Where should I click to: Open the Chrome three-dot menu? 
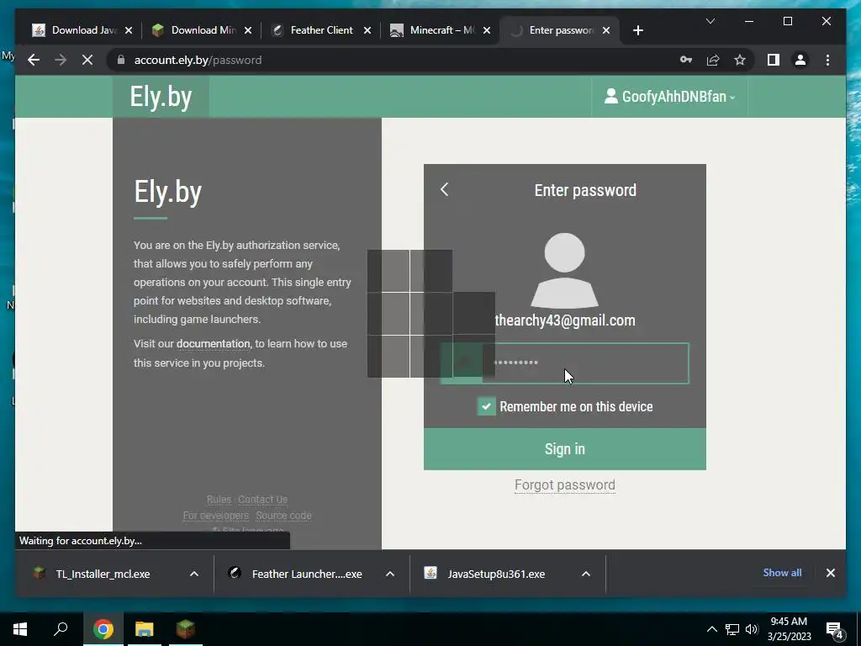(x=827, y=60)
